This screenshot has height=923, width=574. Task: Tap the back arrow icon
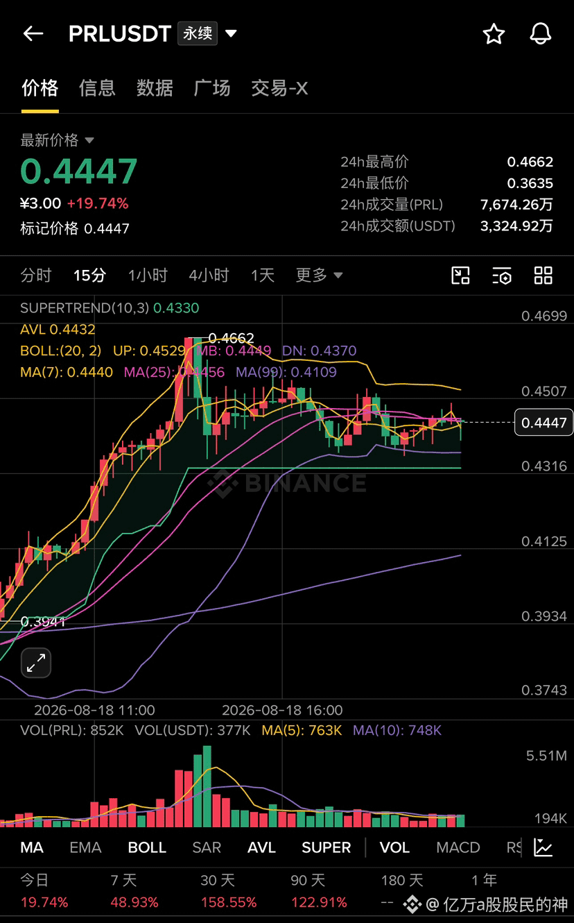click(x=33, y=33)
